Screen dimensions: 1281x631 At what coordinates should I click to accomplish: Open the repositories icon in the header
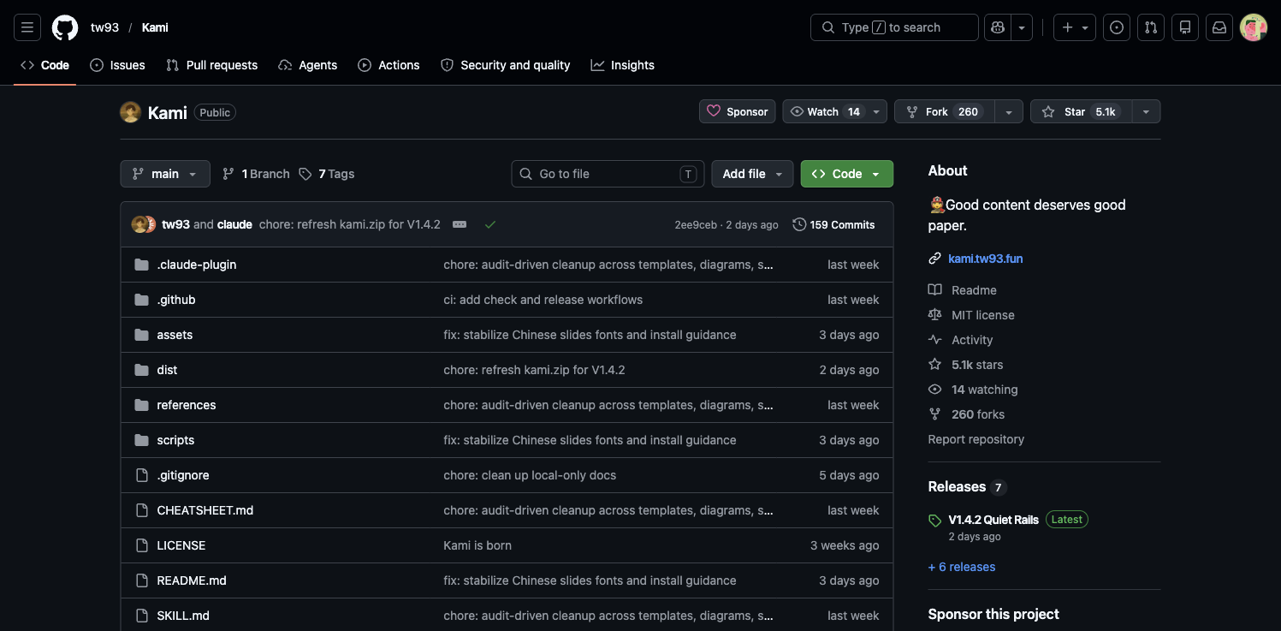click(1185, 27)
